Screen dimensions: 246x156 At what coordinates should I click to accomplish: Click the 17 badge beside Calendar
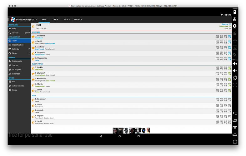pos(29,49)
